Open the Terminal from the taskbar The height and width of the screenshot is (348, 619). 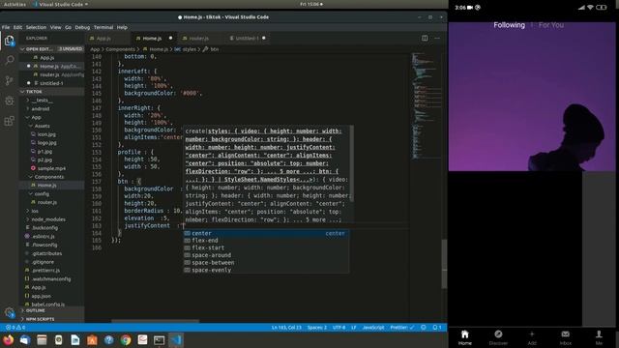(159, 339)
